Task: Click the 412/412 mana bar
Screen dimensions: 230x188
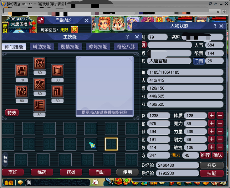Action: coord(185,80)
